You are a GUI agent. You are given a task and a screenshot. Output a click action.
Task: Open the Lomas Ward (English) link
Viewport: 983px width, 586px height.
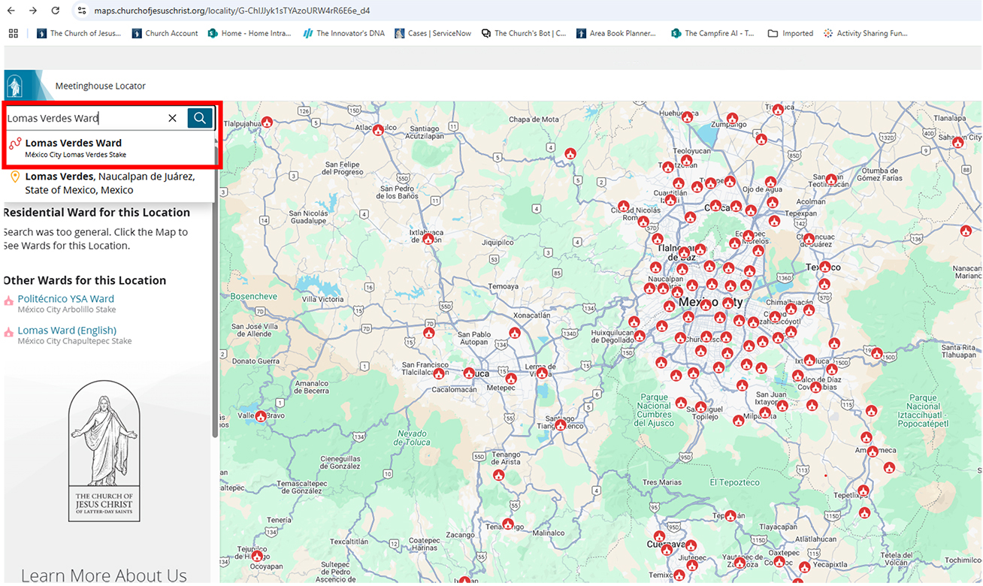[x=67, y=331]
